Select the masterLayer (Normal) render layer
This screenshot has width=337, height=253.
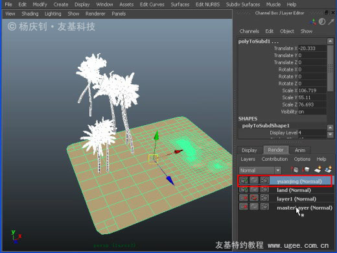[305, 208]
